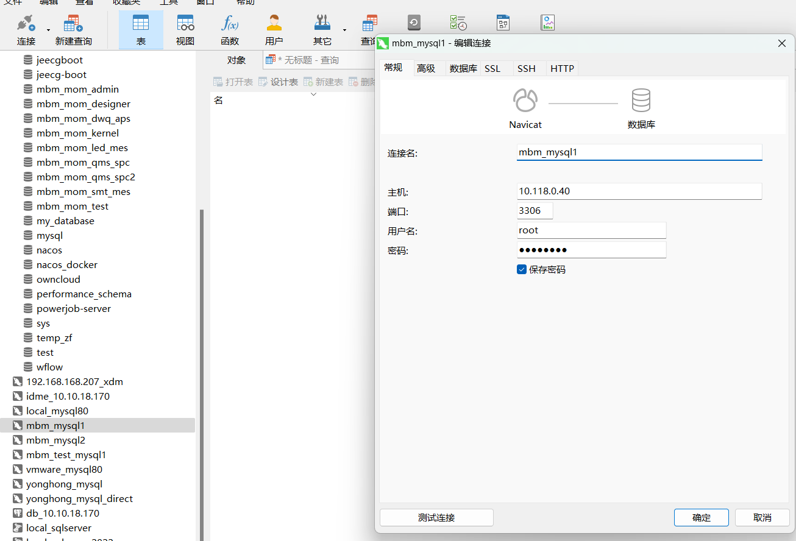Expand the 连接 dropdown arrow
Screen dimensions: 796x541
48,30
